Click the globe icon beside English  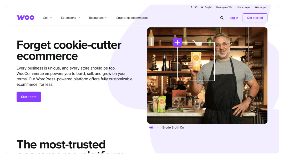[202, 7]
